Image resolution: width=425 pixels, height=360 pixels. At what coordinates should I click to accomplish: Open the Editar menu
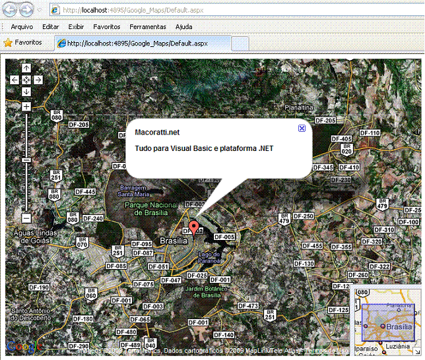pos(50,27)
